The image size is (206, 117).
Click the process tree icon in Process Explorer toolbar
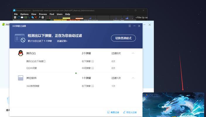coord(29,18)
